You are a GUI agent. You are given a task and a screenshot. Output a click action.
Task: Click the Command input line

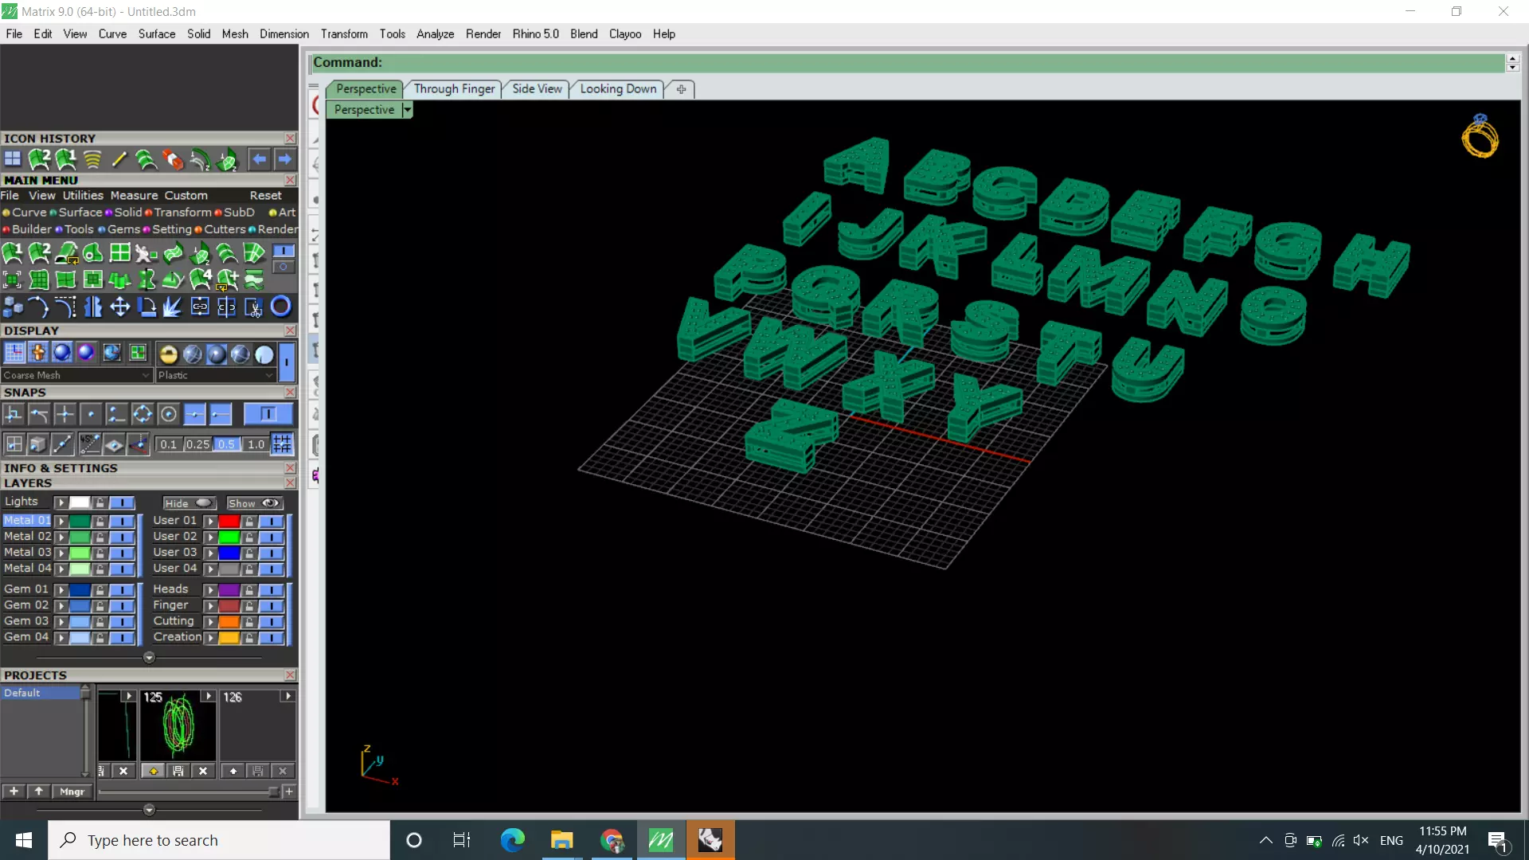tap(908, 62)
